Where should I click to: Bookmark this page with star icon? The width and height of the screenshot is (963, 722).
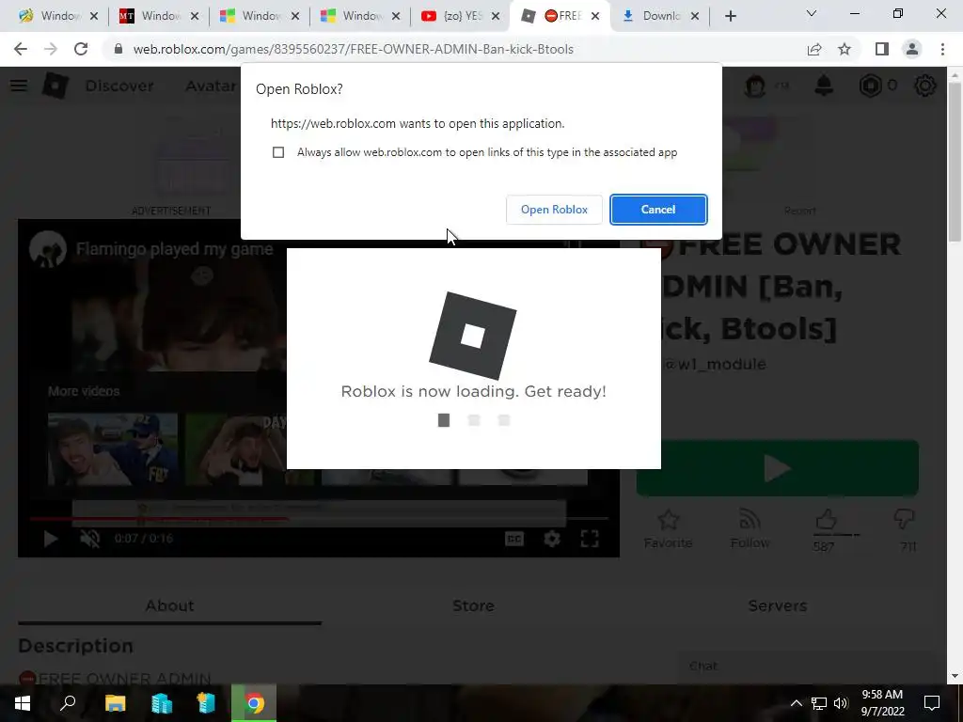(x=845, y=49)
